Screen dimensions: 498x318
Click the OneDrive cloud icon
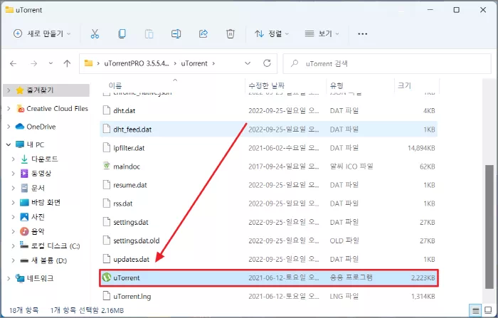(x=20, y=127)
